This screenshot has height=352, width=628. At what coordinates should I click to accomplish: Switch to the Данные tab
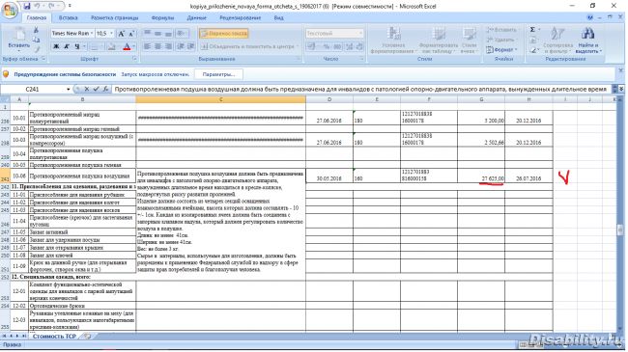[x=197, y=18]
